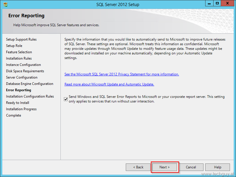Select the Error Reporting step in sidebar
Viewport: 236px width, 177px height.
click(x=18, y=90)
